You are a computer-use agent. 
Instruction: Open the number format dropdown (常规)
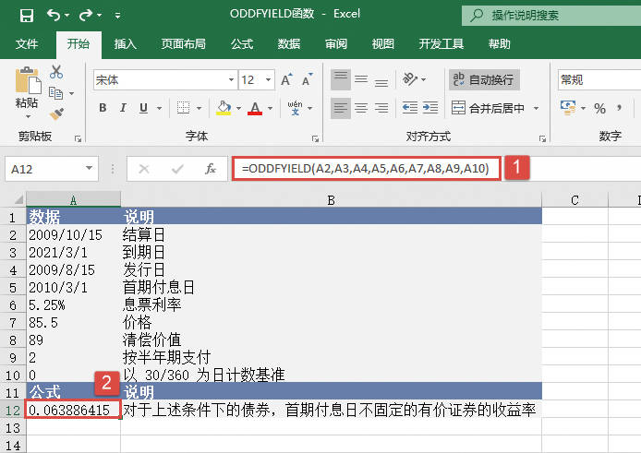pyautogui.click(x=596, y=80)
